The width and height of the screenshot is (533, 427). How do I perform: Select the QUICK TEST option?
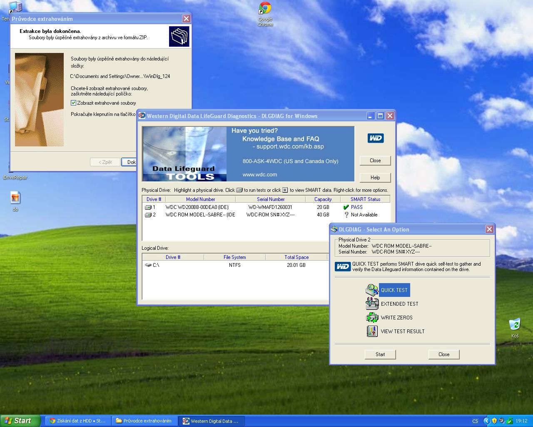tap(394, 290)
